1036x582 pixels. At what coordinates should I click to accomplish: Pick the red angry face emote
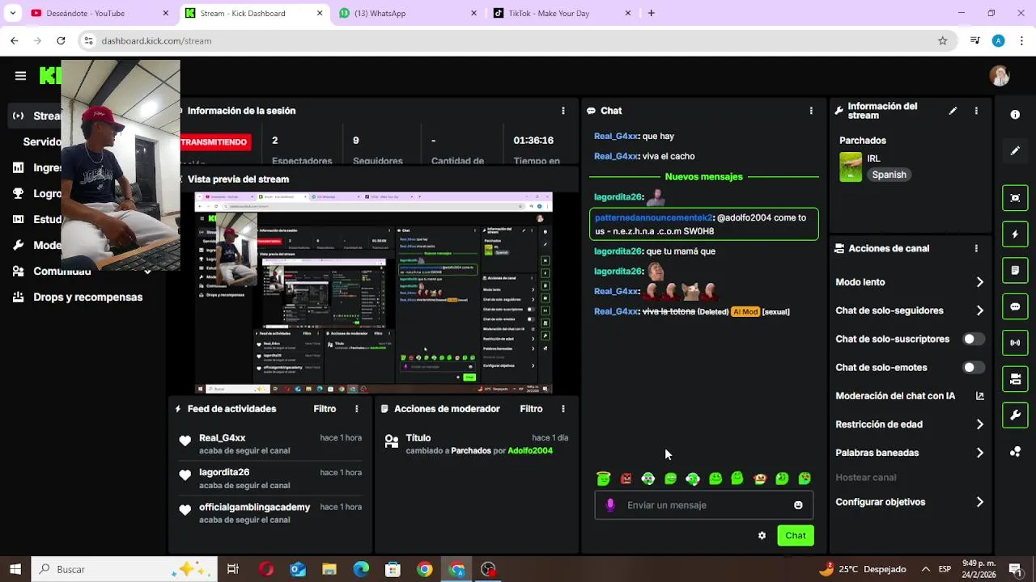(626, 479)
